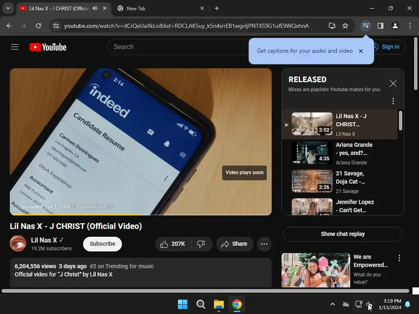Viewport: 419px width, 314px height.
Task: Click the ad progress bar on the video
Action: click(141, 214)
